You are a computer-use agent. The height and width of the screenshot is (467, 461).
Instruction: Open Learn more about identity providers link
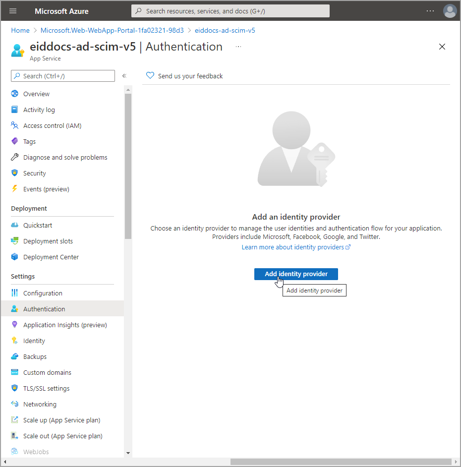pyautogui.click(x=295, y=247)
